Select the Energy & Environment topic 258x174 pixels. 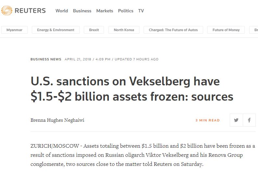(x=56, y=30)
